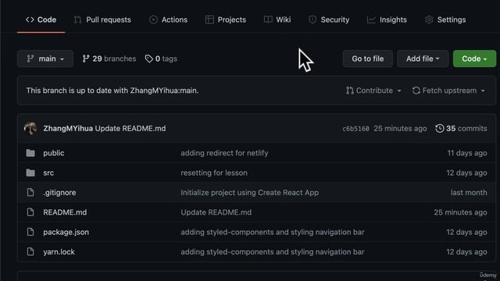Click the commits history clock icon
500x281 pixels.
(440, 128)
